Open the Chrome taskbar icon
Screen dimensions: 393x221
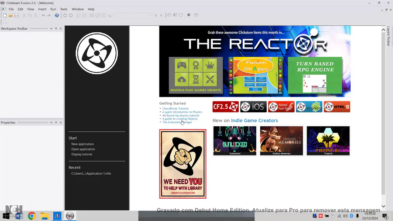coord(32,216)
